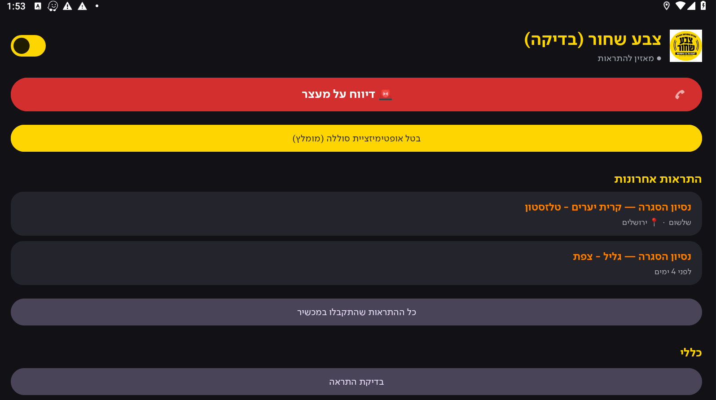Tap the צבע שחור (בדיקה) title

click(593, 40)
